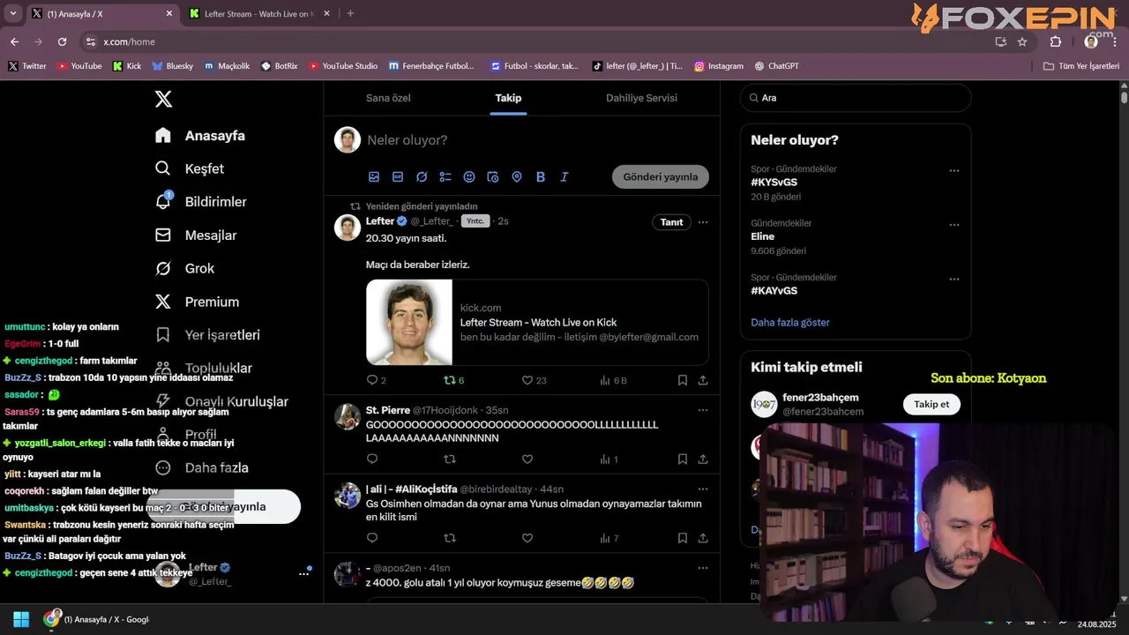Image resolution: width=1129 pixels, height=635 pixels.
Task: Open Chrome Anasayfa / X taskbar item
Action: pyautogui.click(x=97, y=619)
